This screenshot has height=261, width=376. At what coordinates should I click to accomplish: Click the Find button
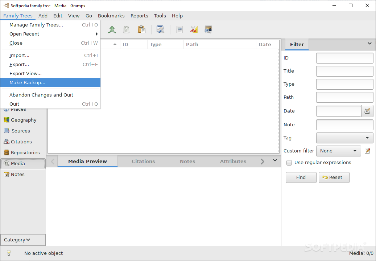click(x=301, y=178)
